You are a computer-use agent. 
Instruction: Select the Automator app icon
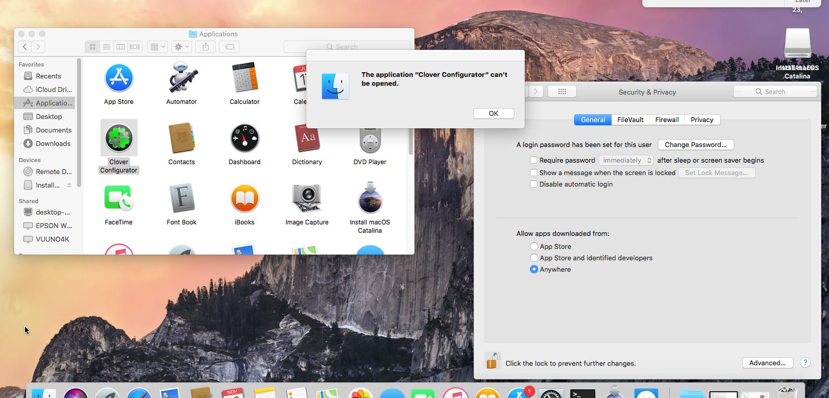182,78
